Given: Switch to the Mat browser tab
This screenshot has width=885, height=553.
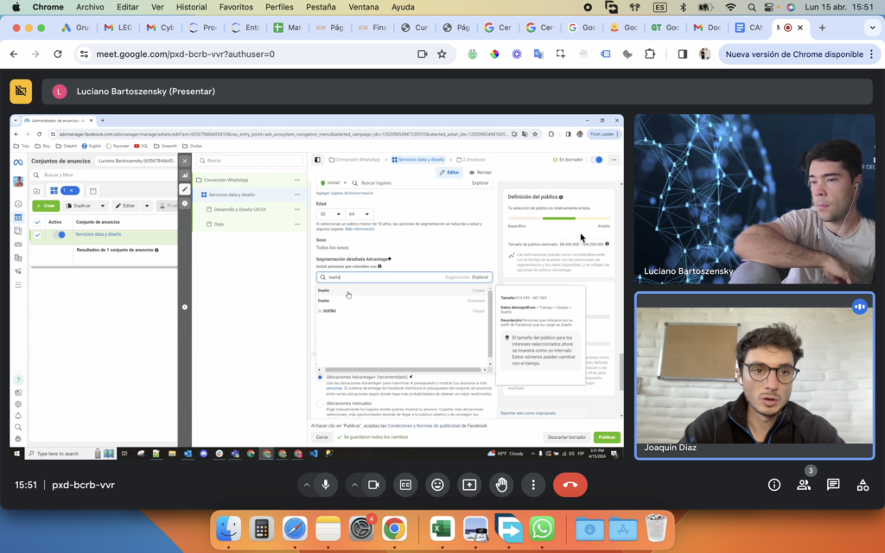Looking at the screenshot, I should click(288, 28).
